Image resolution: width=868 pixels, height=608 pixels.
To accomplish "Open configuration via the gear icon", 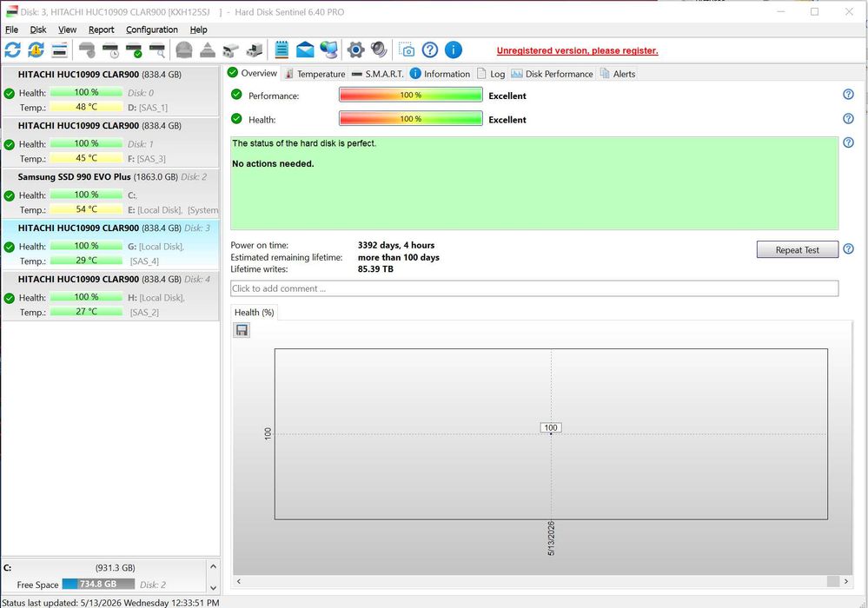I will pos(356,50).
